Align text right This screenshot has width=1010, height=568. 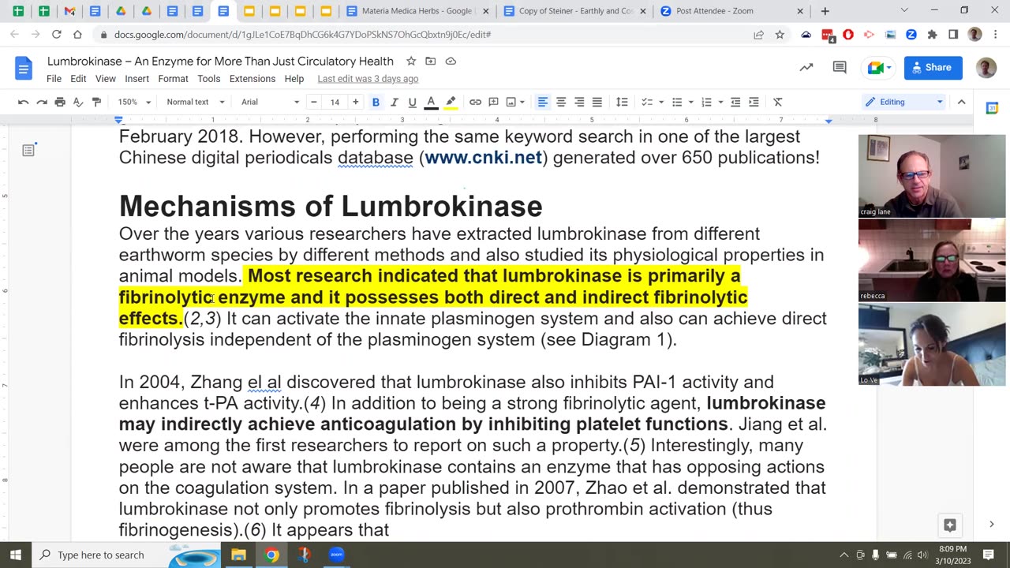[579, 102]
